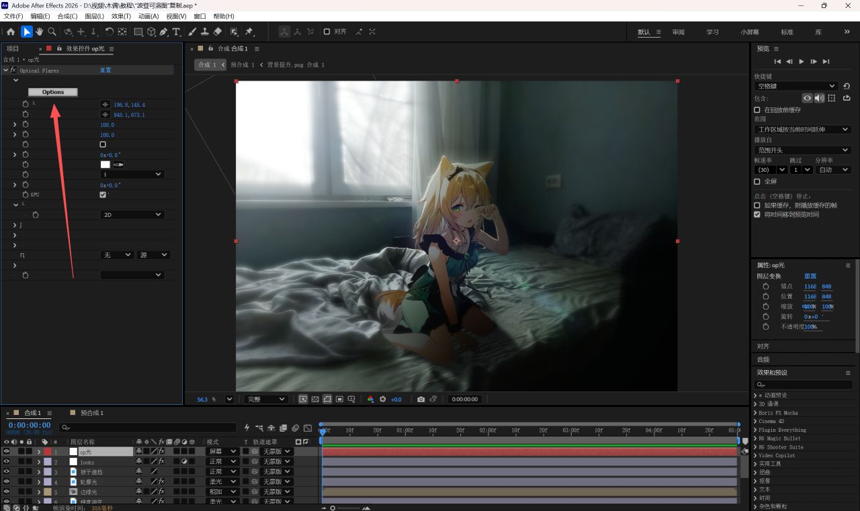Select the Hand tool
860x511 pixels.
pyautogui.click(x=39, y=32)
